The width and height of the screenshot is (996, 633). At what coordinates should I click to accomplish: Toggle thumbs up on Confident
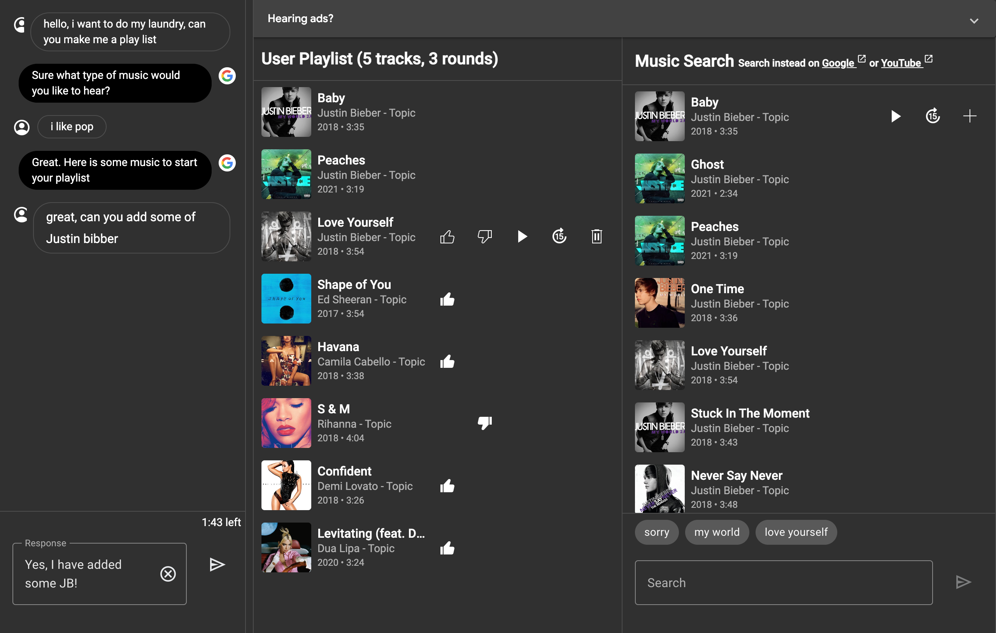(447, 486)
